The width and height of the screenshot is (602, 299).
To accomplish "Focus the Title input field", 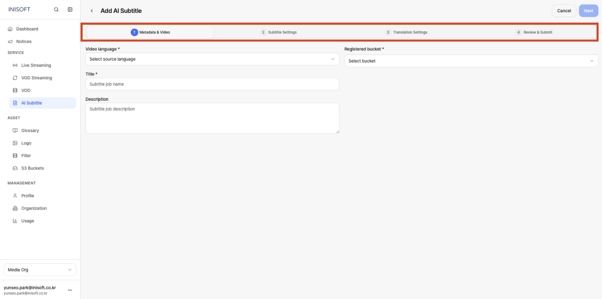I will [212, 84].
